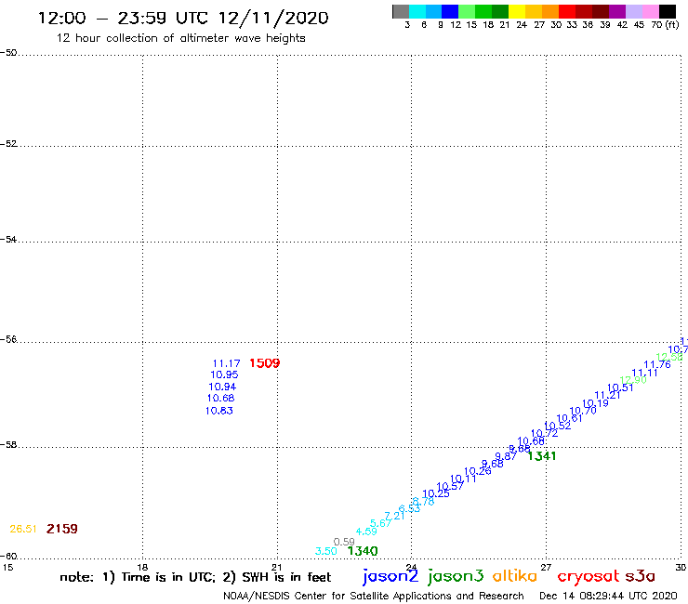This screenshot has height=604, width=688.
Task: Click the dark red time label 2159
Action: point(62,529)
